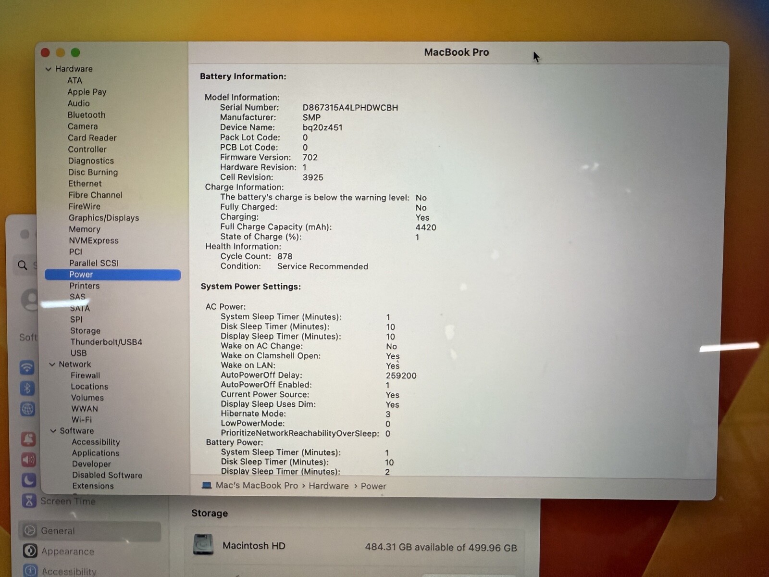
Task: Open Card Reader information
Action: click(x=92, y=138)
